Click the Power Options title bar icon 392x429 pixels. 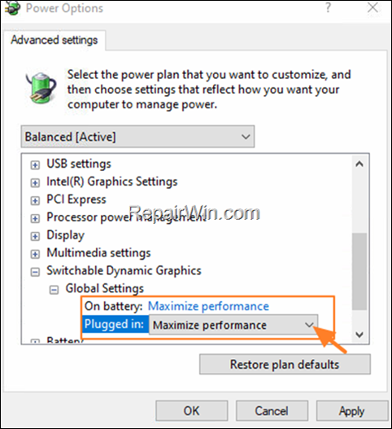tap(12, 7)
